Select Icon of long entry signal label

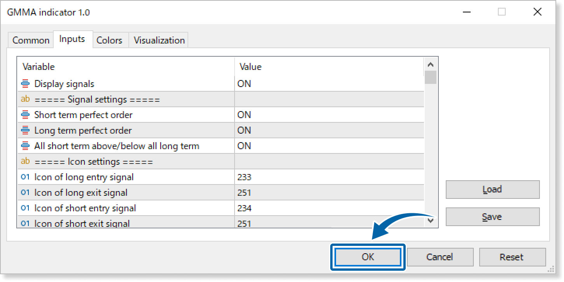(84, 177)
